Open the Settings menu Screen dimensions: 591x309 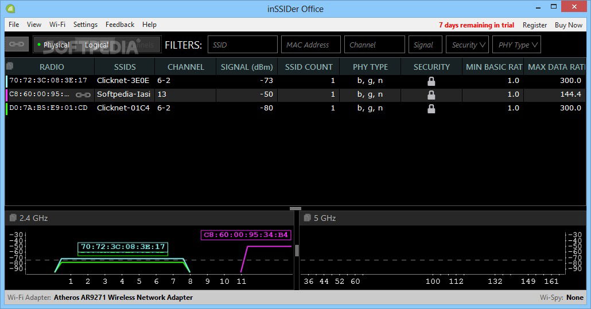(85, 25)
